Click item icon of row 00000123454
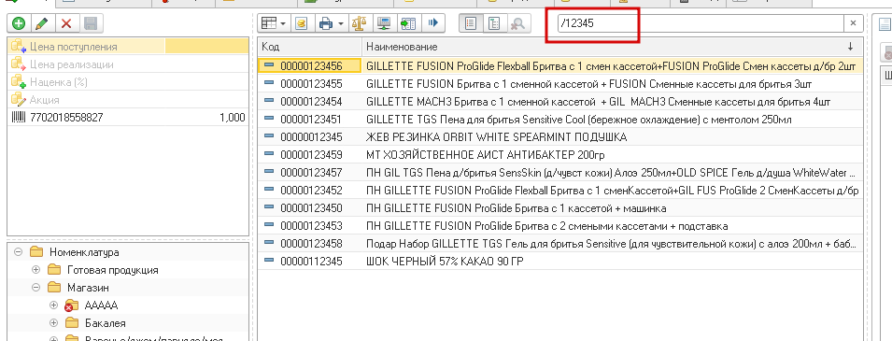The image size is (892, 341). tap(269, 101)
